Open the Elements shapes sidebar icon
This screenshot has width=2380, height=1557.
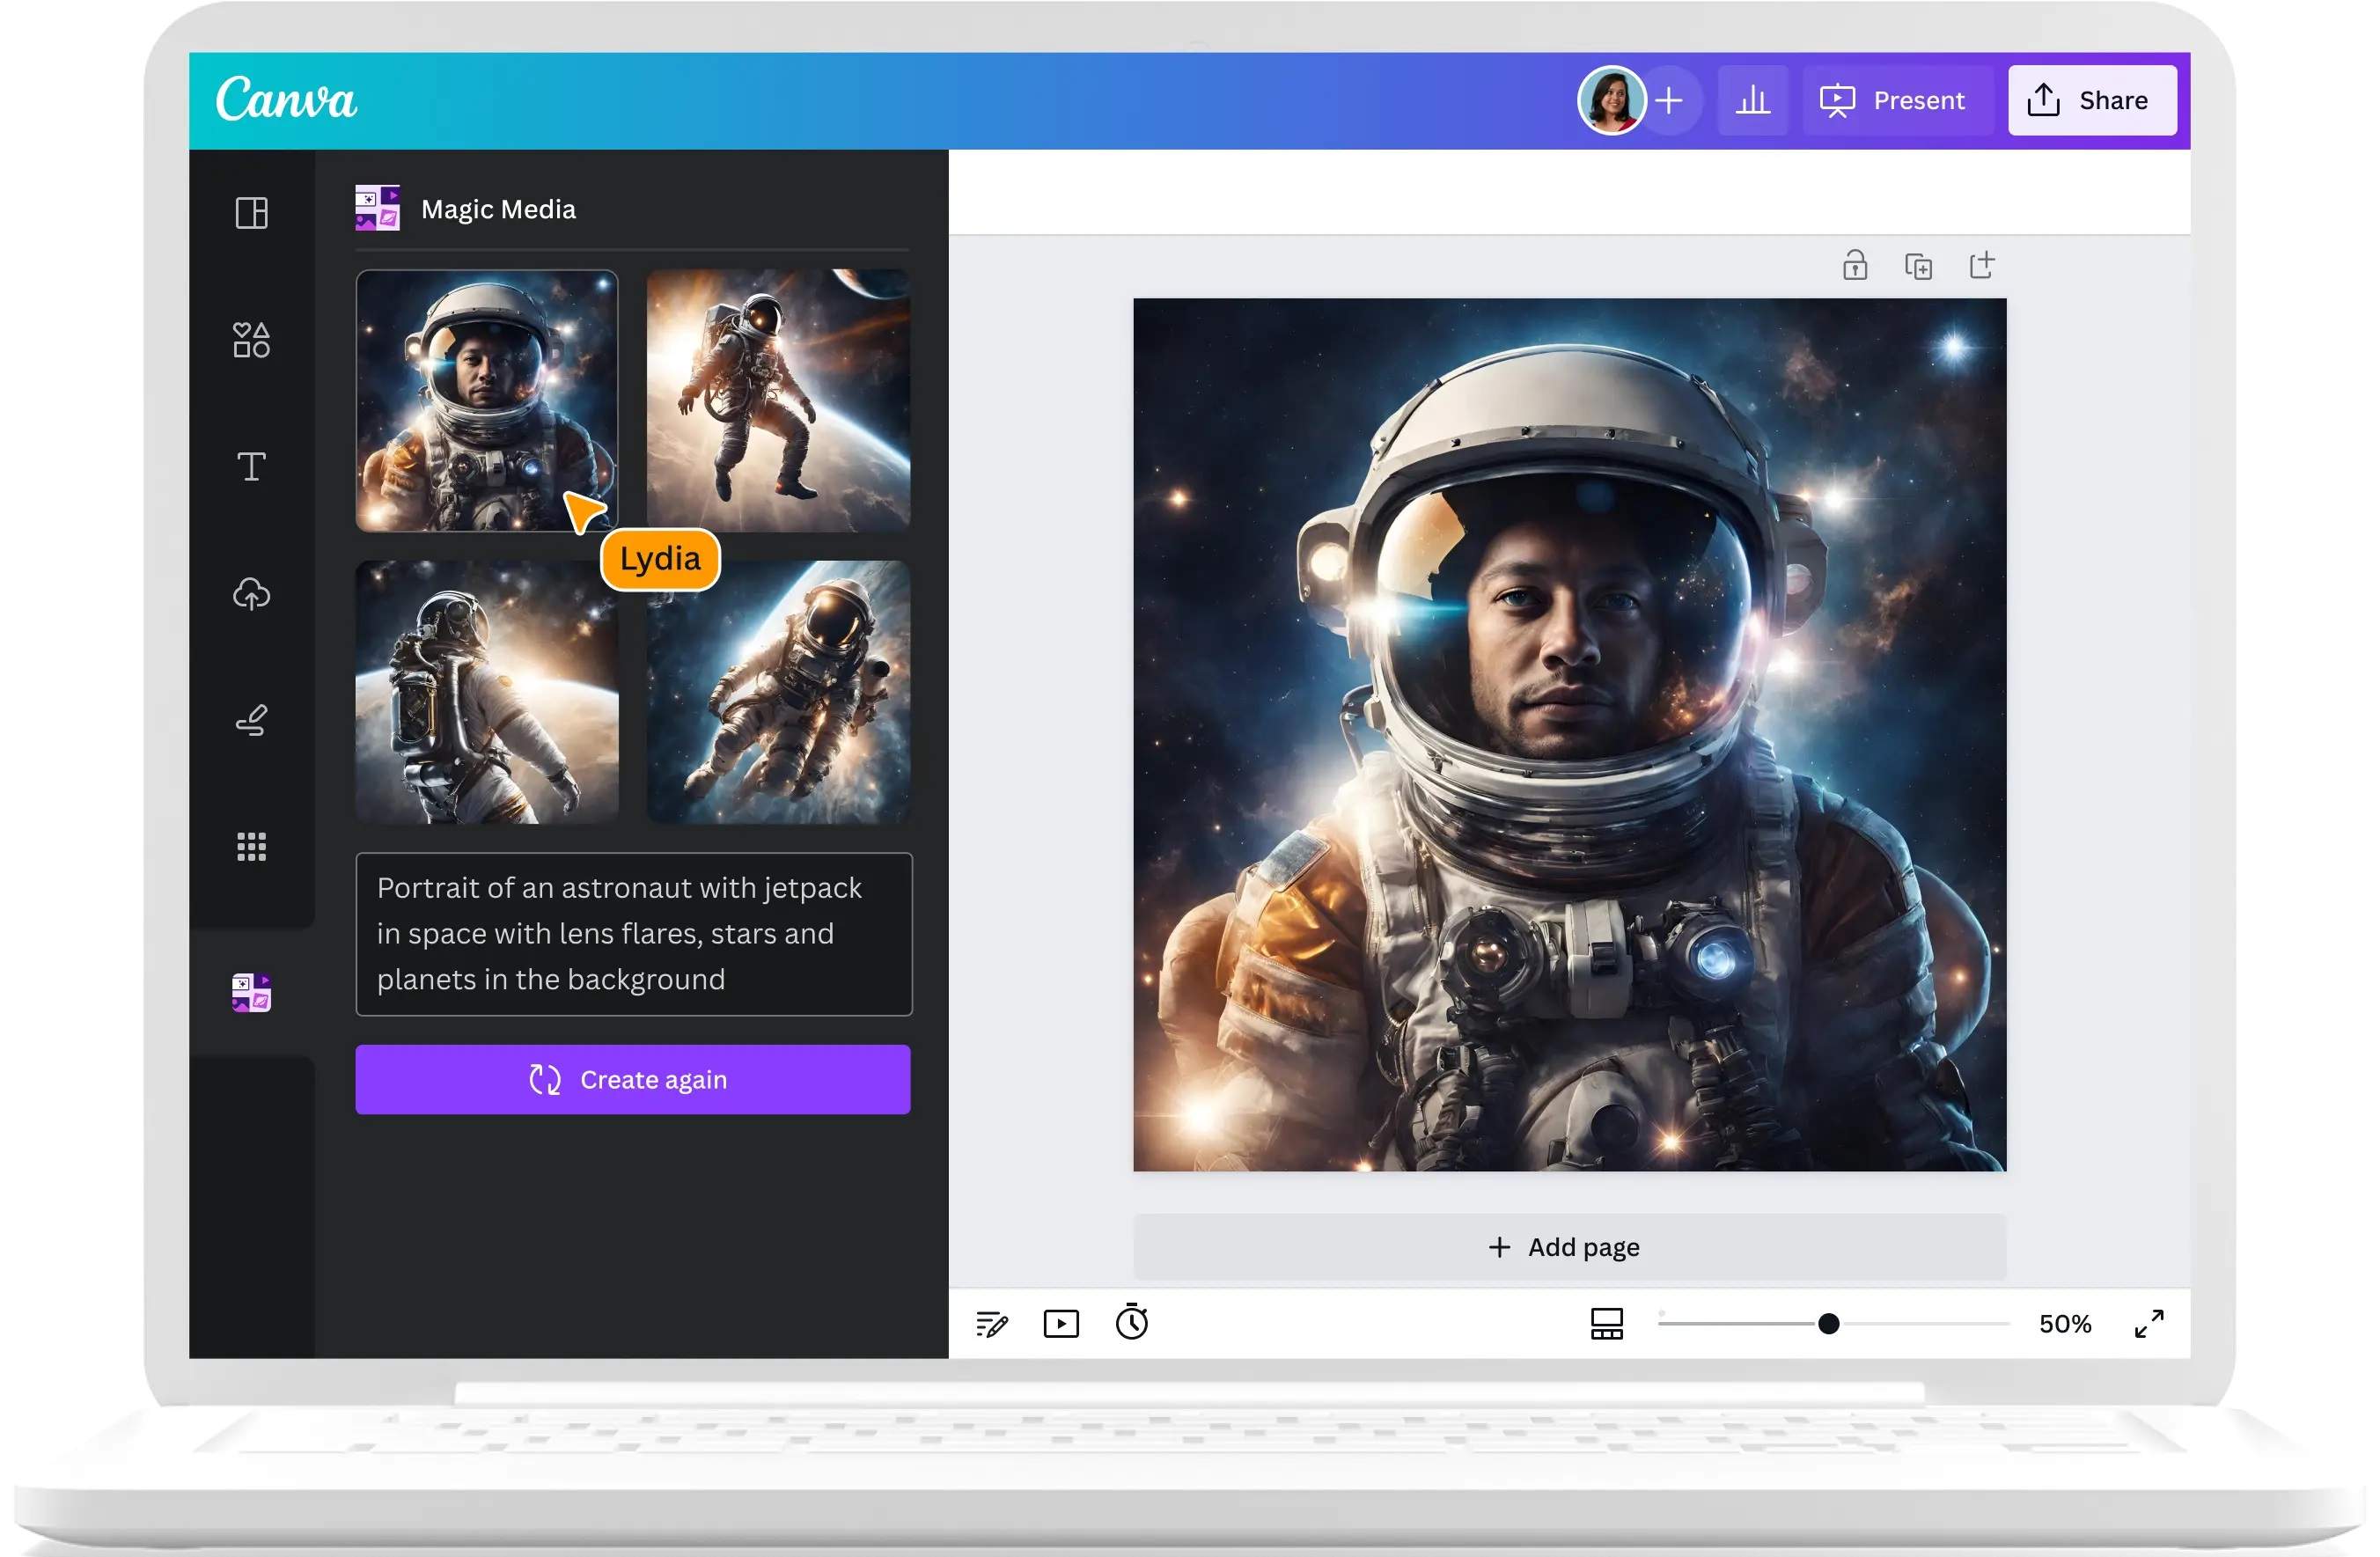click(x=251, y=340)
